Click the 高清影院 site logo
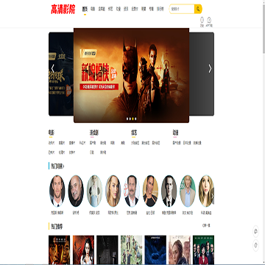 (63, 9)
